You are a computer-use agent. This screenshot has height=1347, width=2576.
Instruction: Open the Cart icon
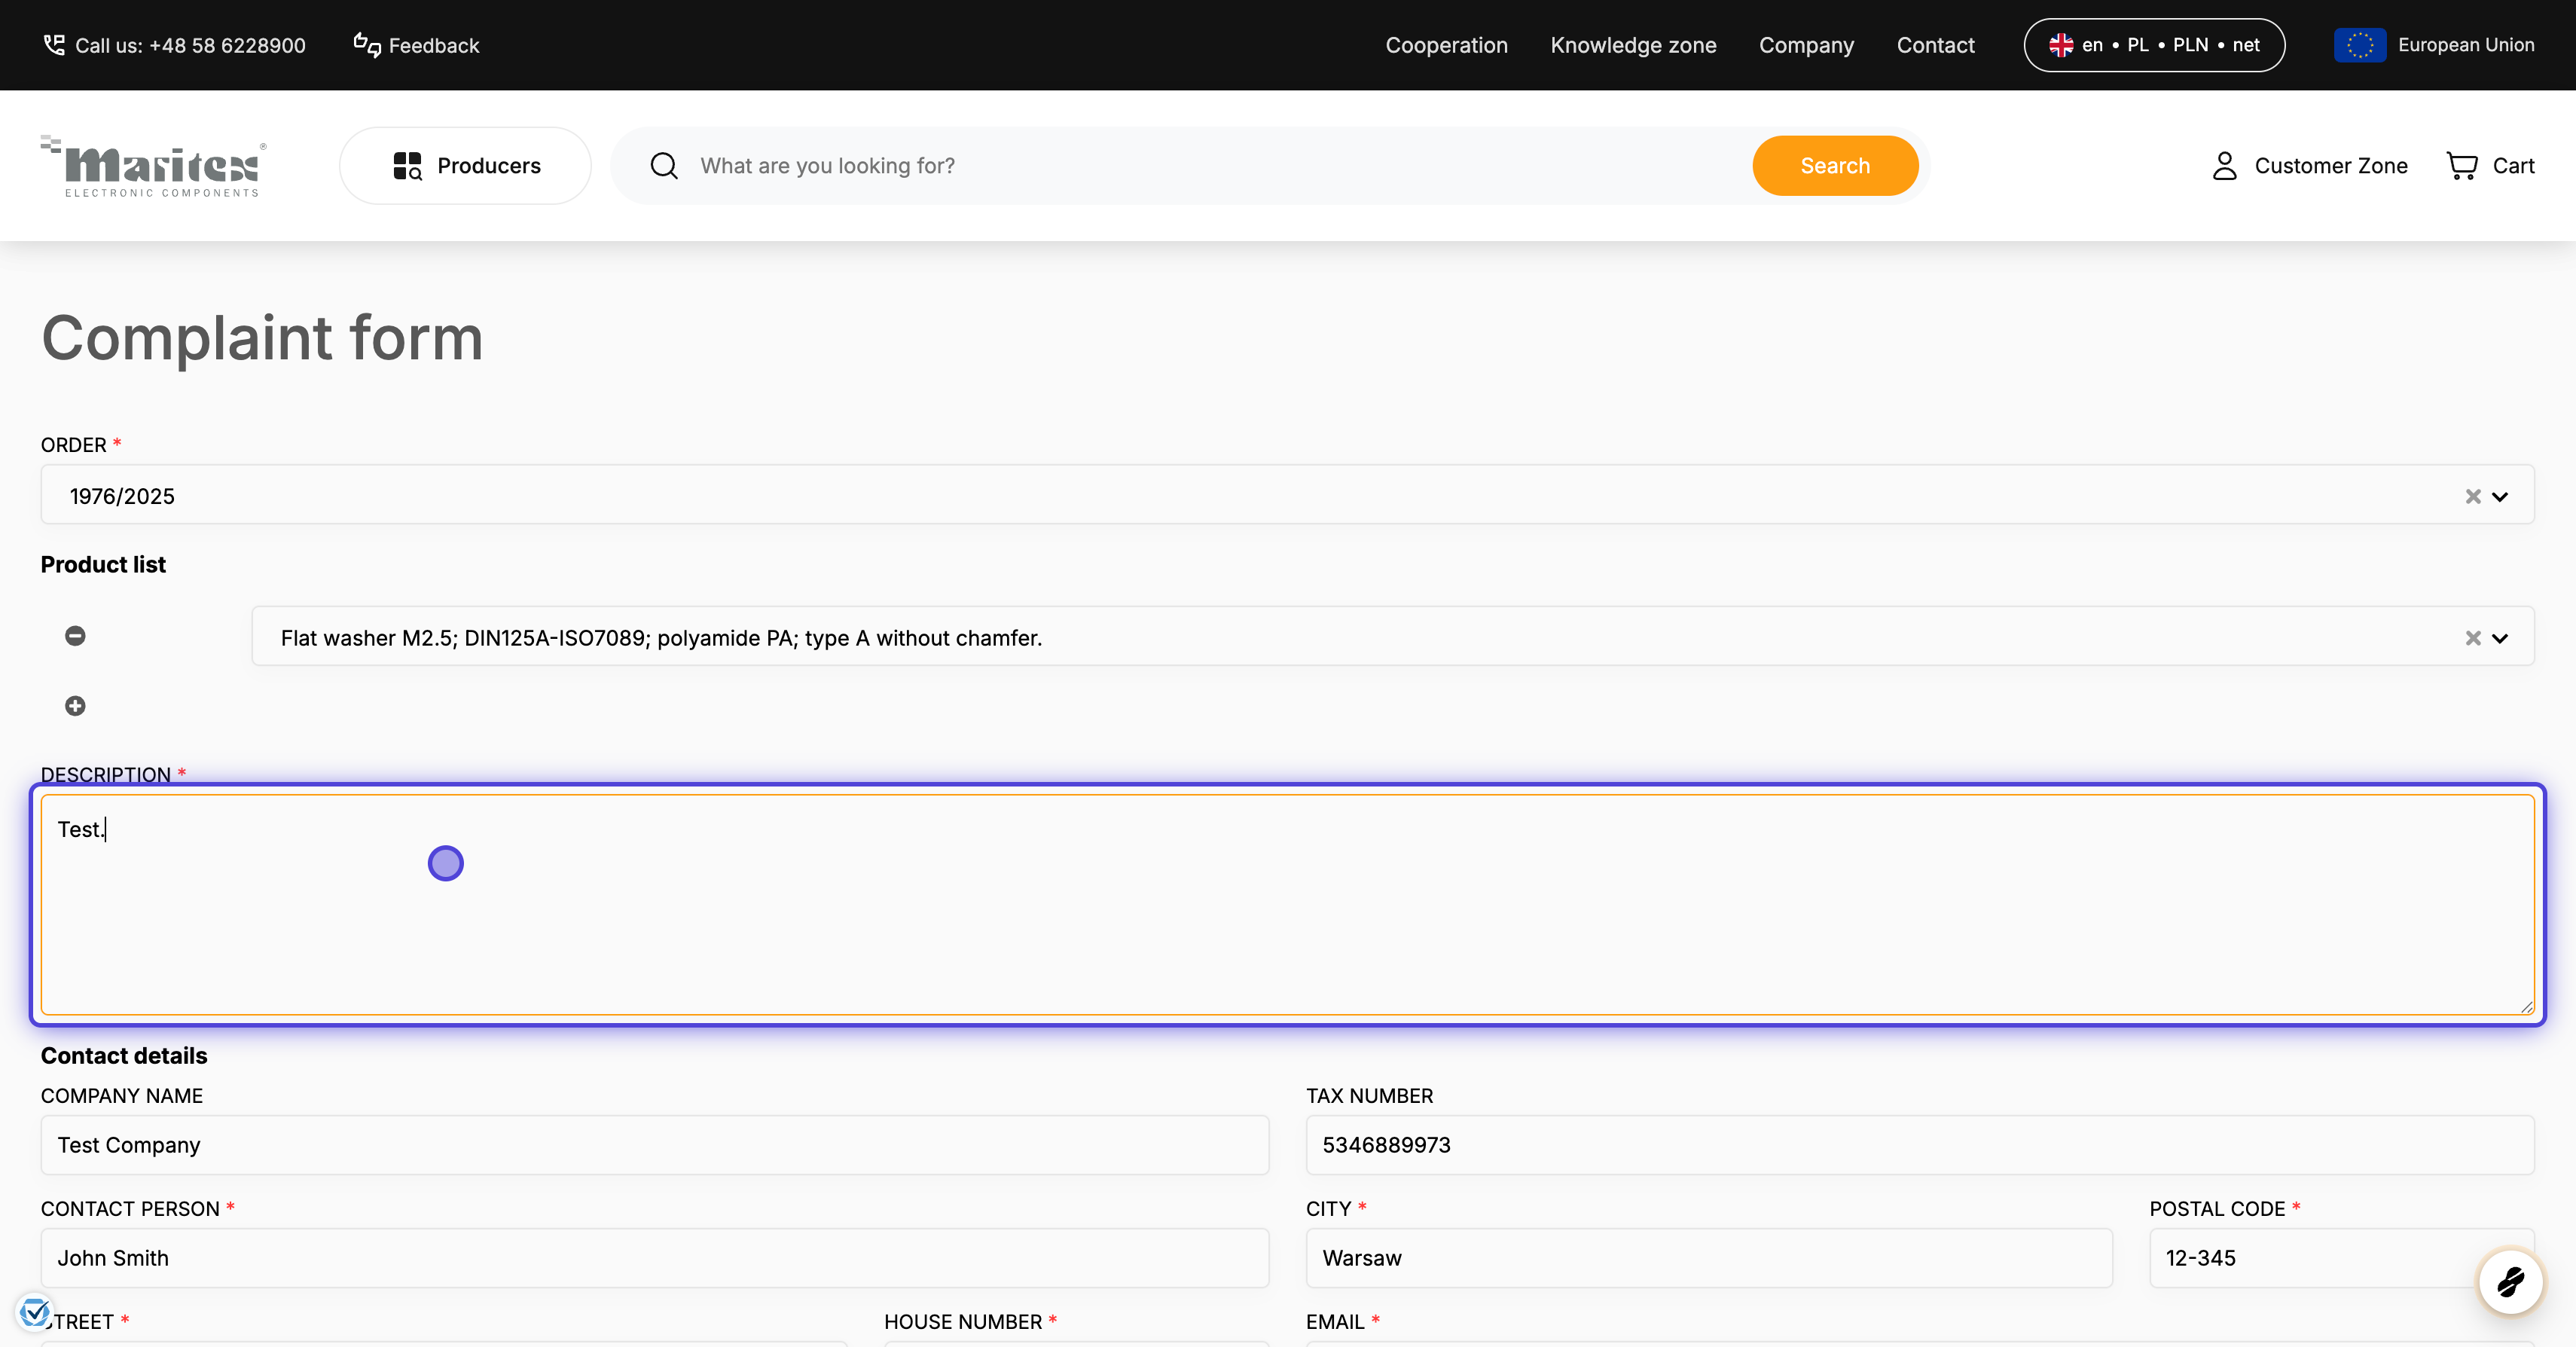click(2461, 166)
